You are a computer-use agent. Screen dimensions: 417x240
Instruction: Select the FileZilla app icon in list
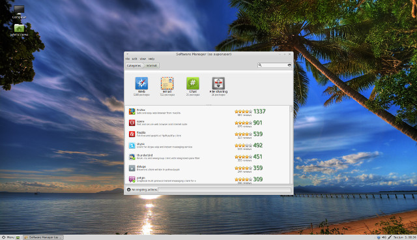click(x=132, y=134)
